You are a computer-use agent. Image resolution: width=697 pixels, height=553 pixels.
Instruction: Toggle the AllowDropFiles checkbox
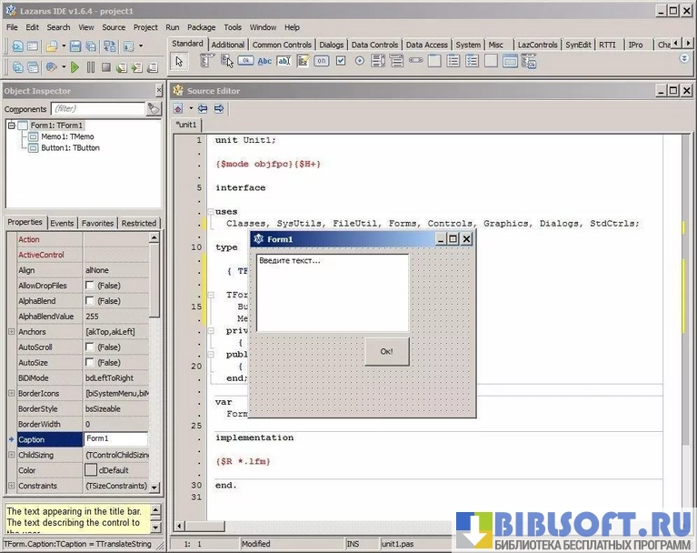click(90, 286)
